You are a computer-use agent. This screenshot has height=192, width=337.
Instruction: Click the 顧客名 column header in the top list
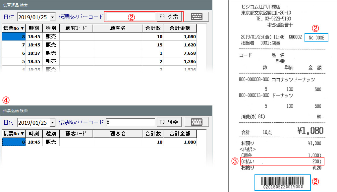(x=118, y=28)
